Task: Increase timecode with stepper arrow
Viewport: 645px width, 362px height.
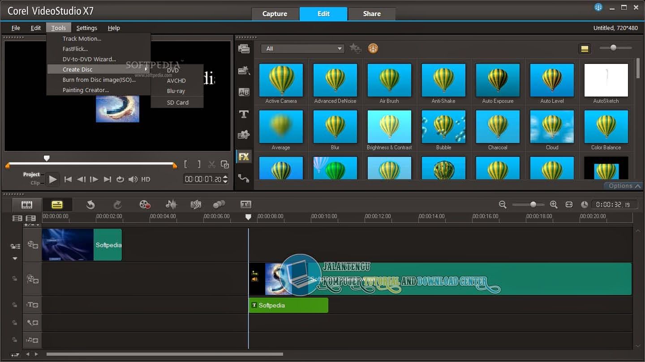Action: click(225, 177)
